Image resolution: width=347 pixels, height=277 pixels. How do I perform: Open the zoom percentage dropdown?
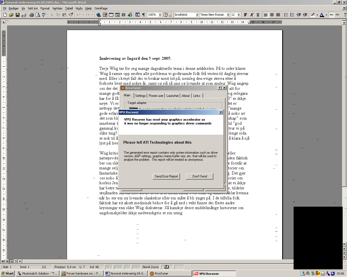[x=160, y=15]
